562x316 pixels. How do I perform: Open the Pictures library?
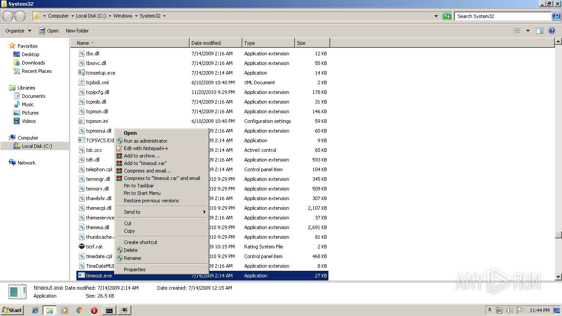pyautogui.click(x=30, y=113)
